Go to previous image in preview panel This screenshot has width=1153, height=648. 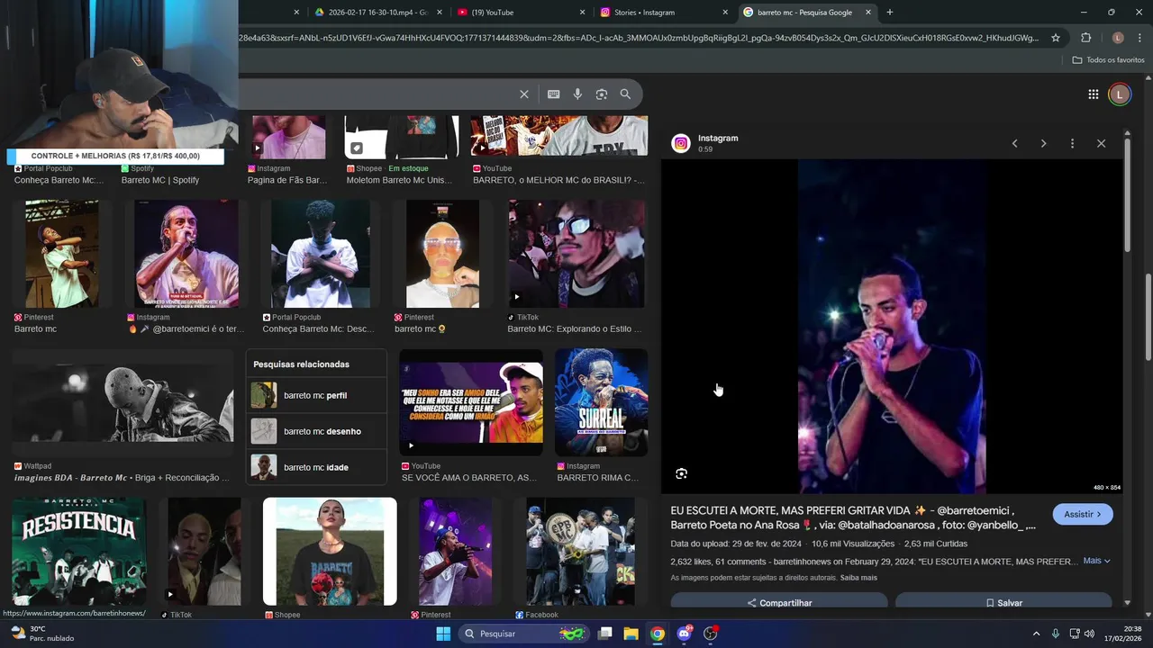click(x=1014, y=144)
